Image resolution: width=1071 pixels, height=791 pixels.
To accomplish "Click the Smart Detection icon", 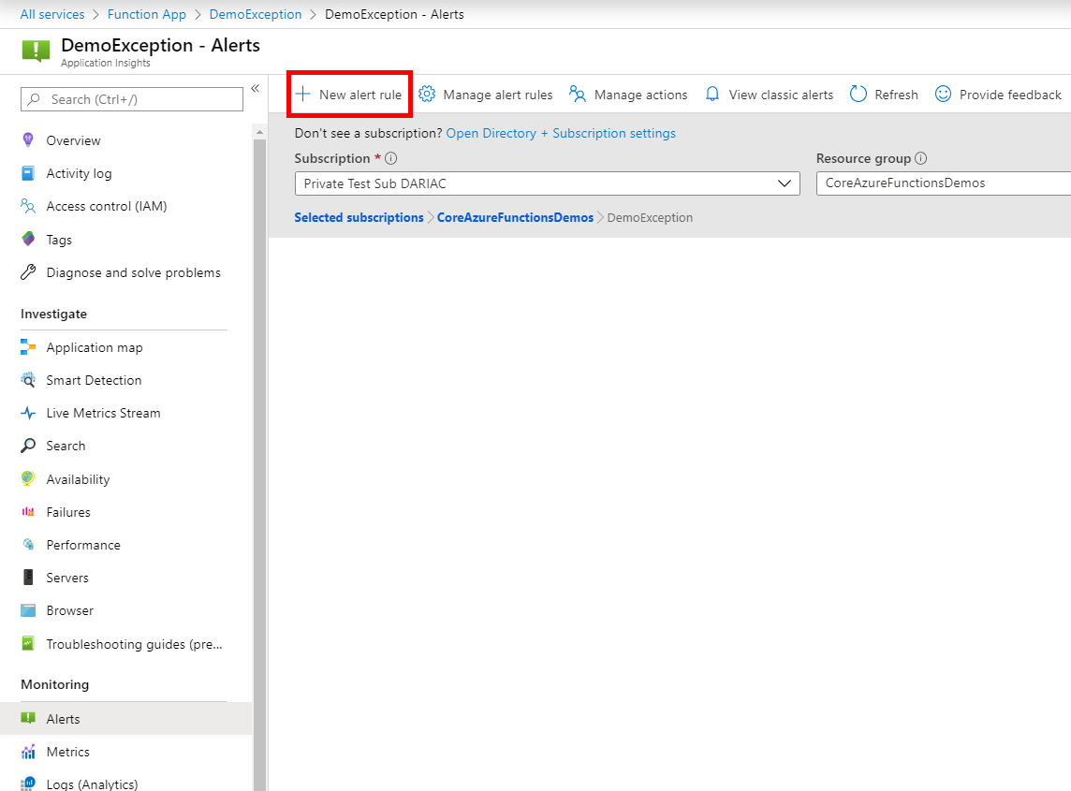I will pyautogui.click(x=28, y=380).
